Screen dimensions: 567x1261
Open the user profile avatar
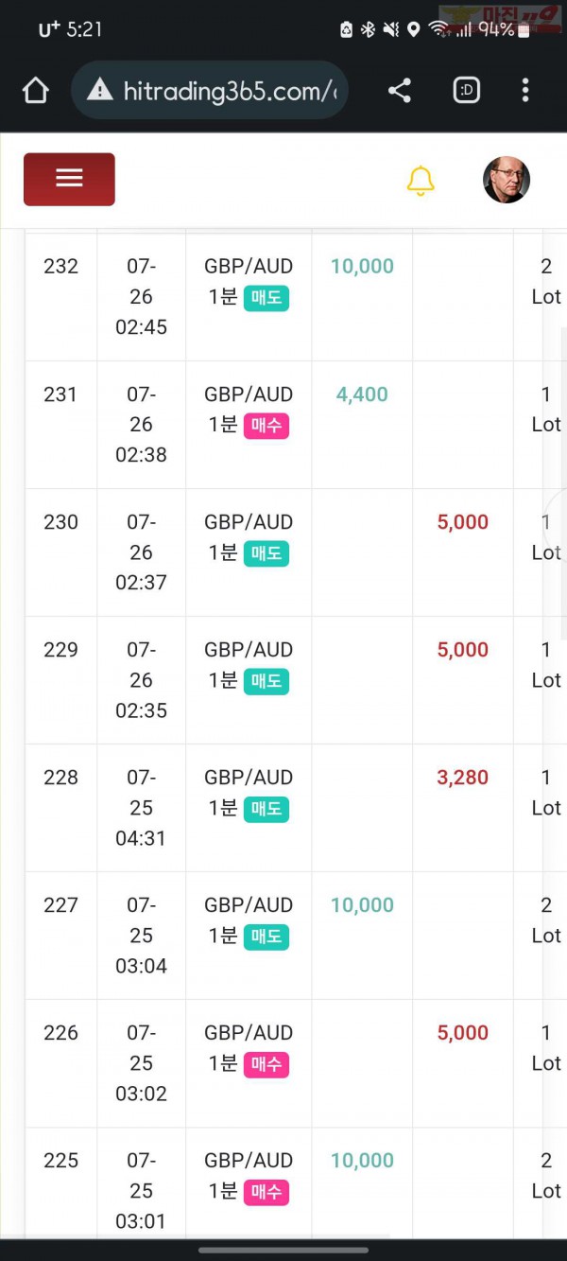[507, 180]
